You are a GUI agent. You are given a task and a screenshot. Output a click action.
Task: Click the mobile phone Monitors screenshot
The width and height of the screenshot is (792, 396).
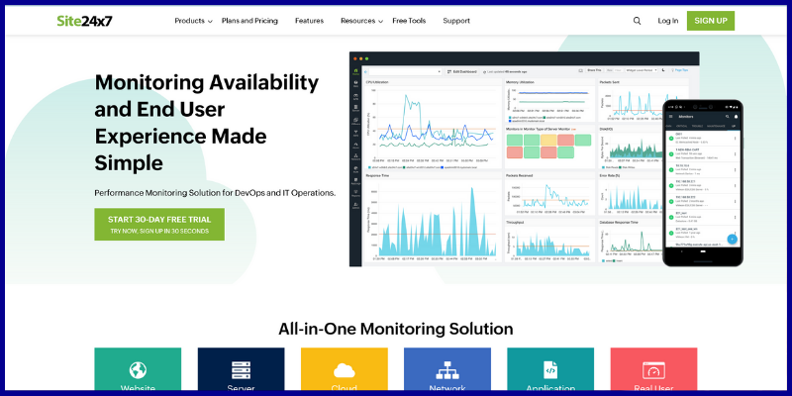[703, 183]
